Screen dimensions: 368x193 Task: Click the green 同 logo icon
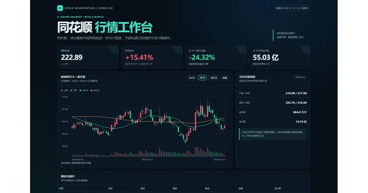click(x=60, y=8)
